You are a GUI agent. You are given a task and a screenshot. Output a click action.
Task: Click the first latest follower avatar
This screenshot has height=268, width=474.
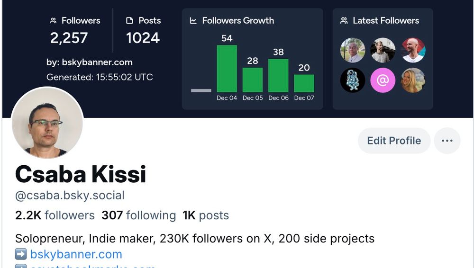pyautogui.click(x=353, y=50)
